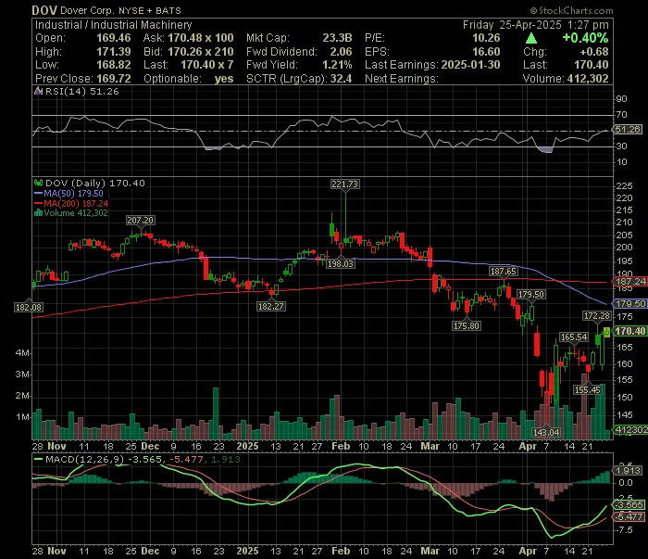
Task: Click the Volume legend bar icon
Action: [39, 213]
